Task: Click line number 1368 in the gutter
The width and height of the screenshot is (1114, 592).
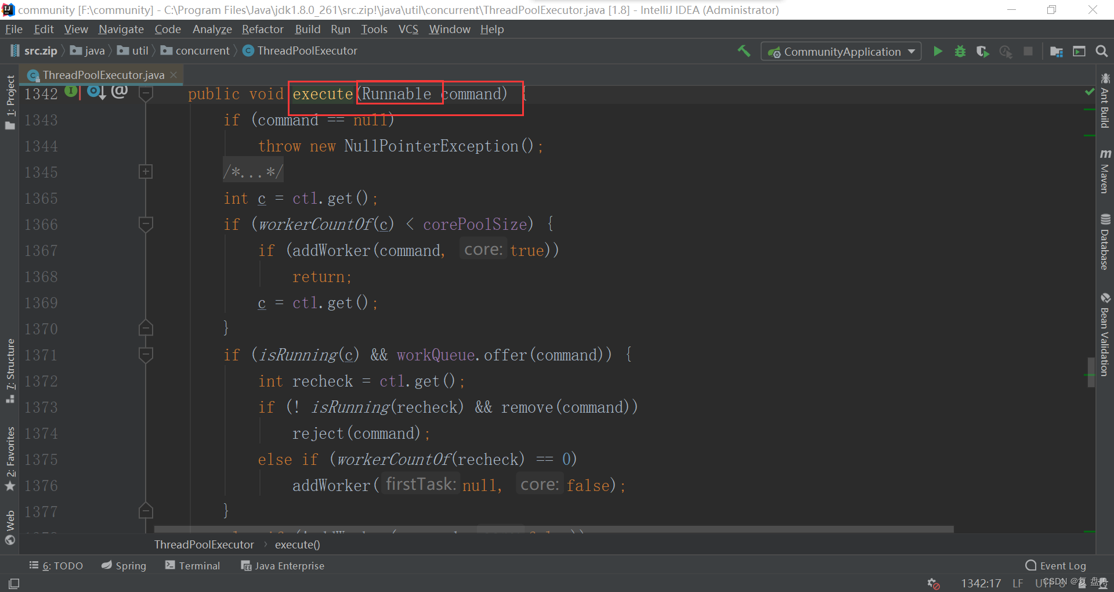Action: coord(41,276)
